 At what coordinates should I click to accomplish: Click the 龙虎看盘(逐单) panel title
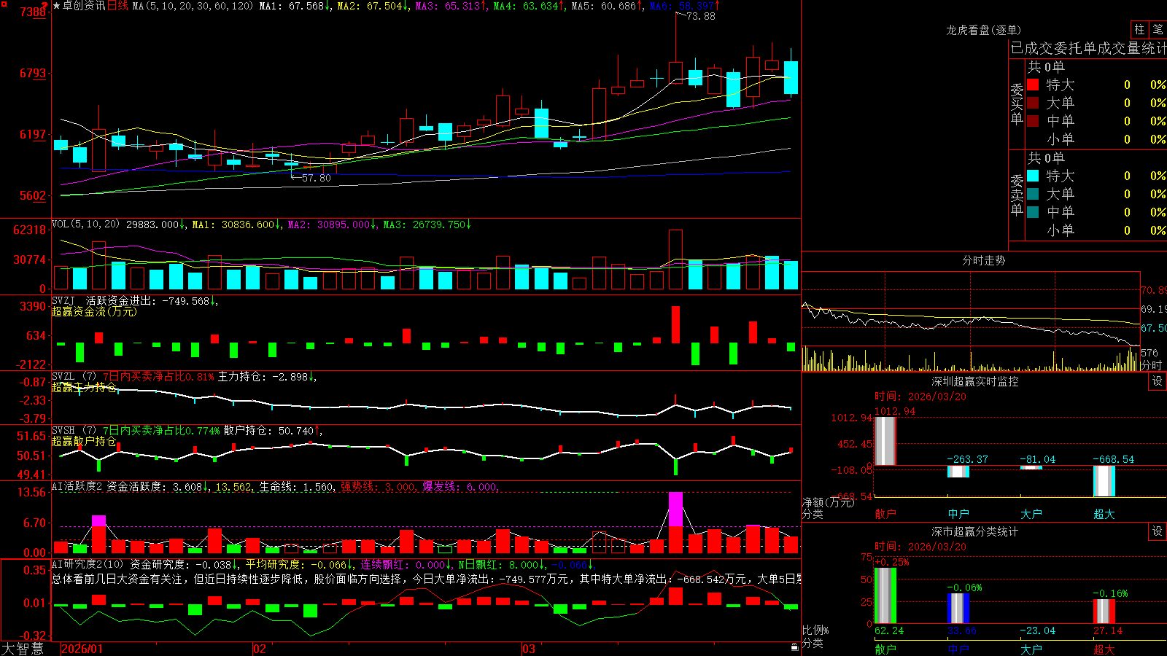point(983,30)
